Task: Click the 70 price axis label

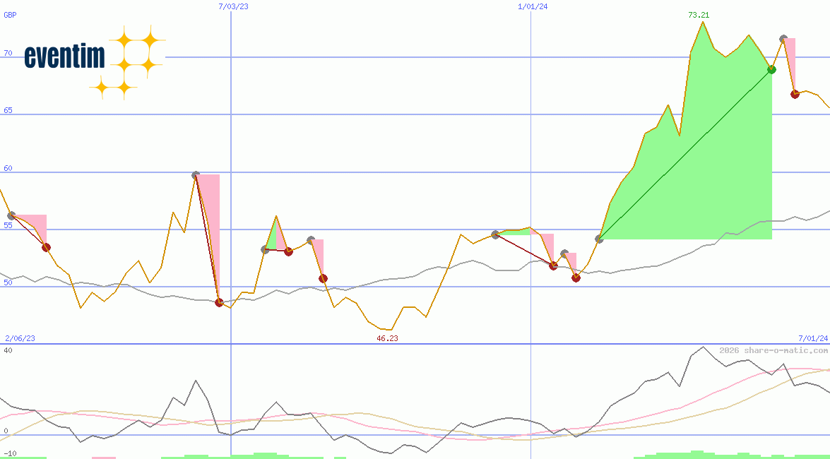Action: [8, 53]
